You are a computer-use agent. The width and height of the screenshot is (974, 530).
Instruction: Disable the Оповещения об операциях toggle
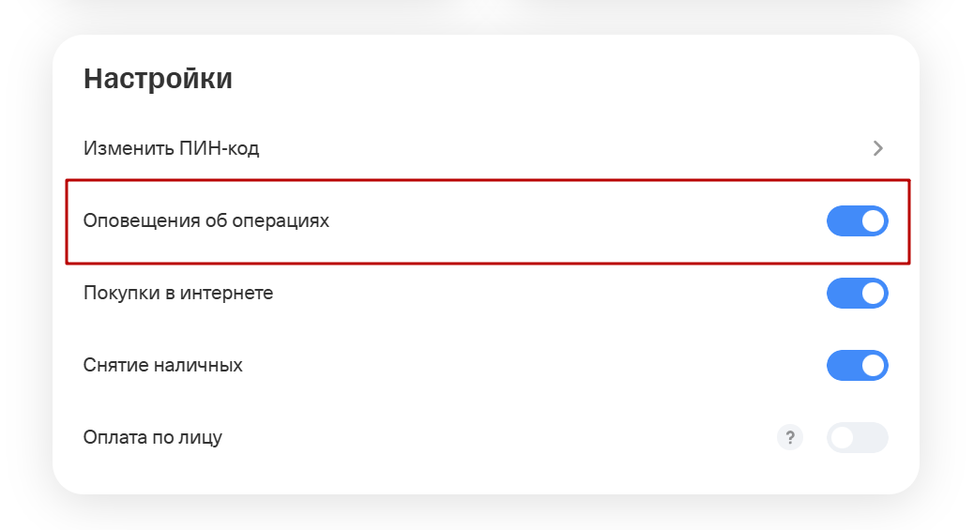tap(857, 221)
